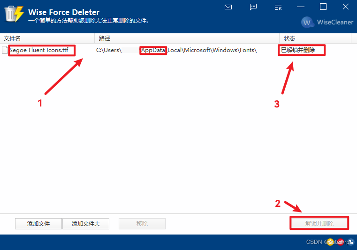The height and width of the screenshot is (250, 357).
Task: Sort by the 状态 column header
Action: (x=315, y=38)
